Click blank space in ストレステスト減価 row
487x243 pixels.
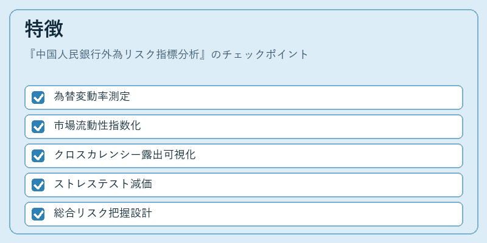point(307,185)
